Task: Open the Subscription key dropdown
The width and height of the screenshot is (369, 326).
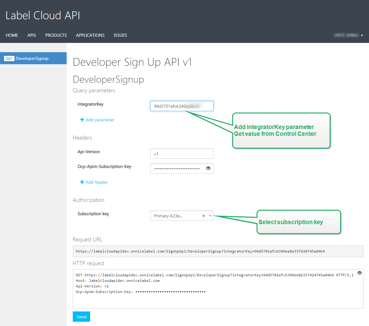Action: pyautogui.click(x=210, y=215)
